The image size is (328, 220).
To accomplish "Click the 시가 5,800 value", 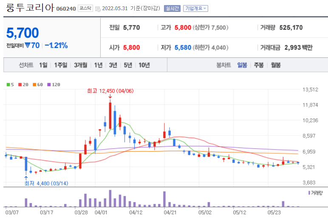I will point(131,48).
